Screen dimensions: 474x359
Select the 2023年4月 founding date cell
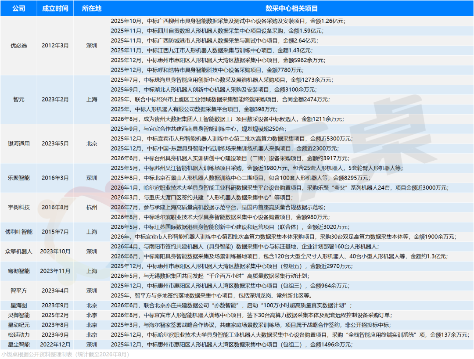pyautogui.click(x=55, y=291)
